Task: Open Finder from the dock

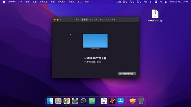Action: point(50,101)
